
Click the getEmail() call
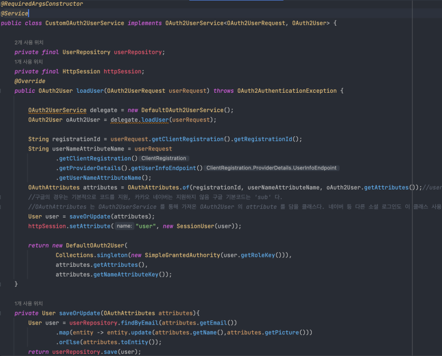(x=217, y=323)
